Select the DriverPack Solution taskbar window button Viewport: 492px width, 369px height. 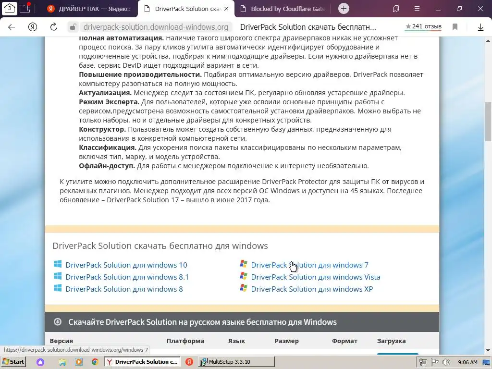142,362
